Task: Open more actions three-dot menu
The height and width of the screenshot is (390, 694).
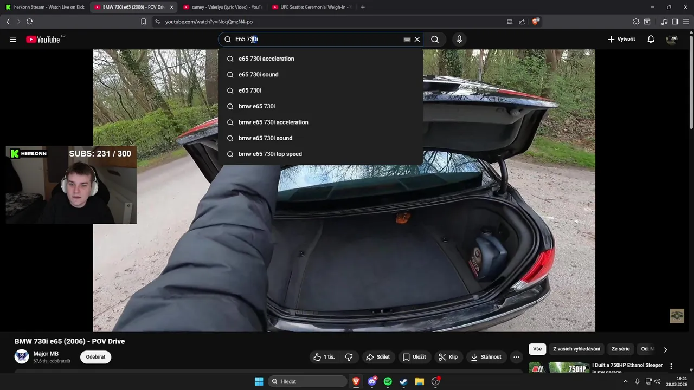Action: pyautogui.click(x=516, y=357)
